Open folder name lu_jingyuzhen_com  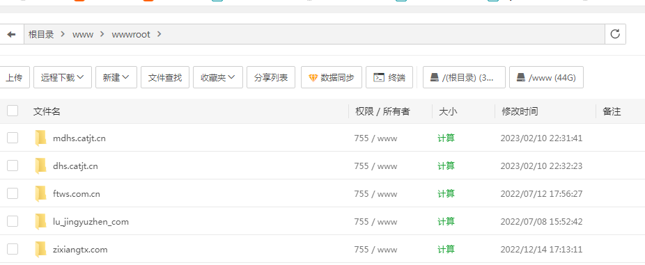pyautogui.click(x=91, y=222)
